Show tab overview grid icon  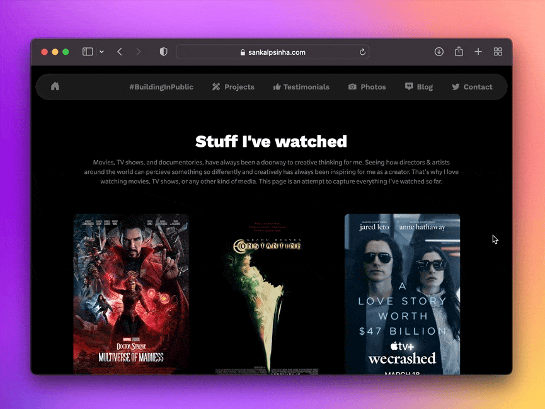point(498,52)
